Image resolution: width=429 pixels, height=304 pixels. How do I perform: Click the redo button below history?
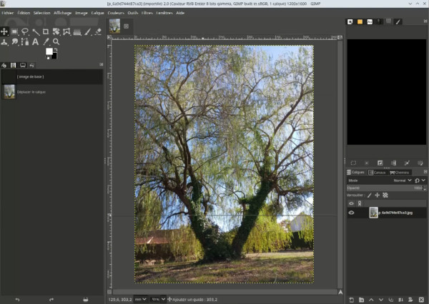coord(51,300)
